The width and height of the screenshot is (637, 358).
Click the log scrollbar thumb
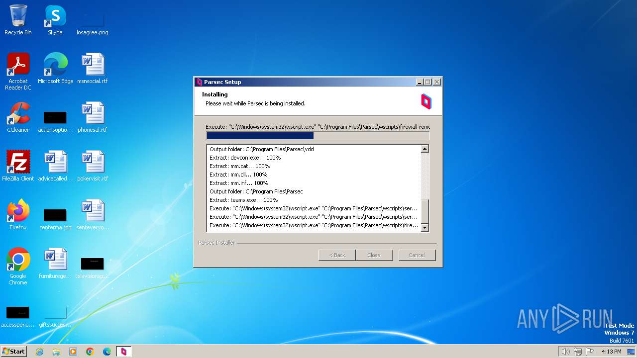point(425,211)
